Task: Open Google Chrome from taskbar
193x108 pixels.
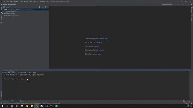Action: [x=27, y=106]
